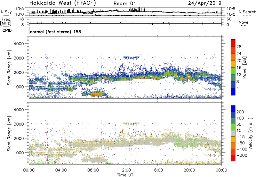Screen dimensions: 256x177
Task: Pick the gray segment of velocity colorbar
Action: [x=233, y=133]
